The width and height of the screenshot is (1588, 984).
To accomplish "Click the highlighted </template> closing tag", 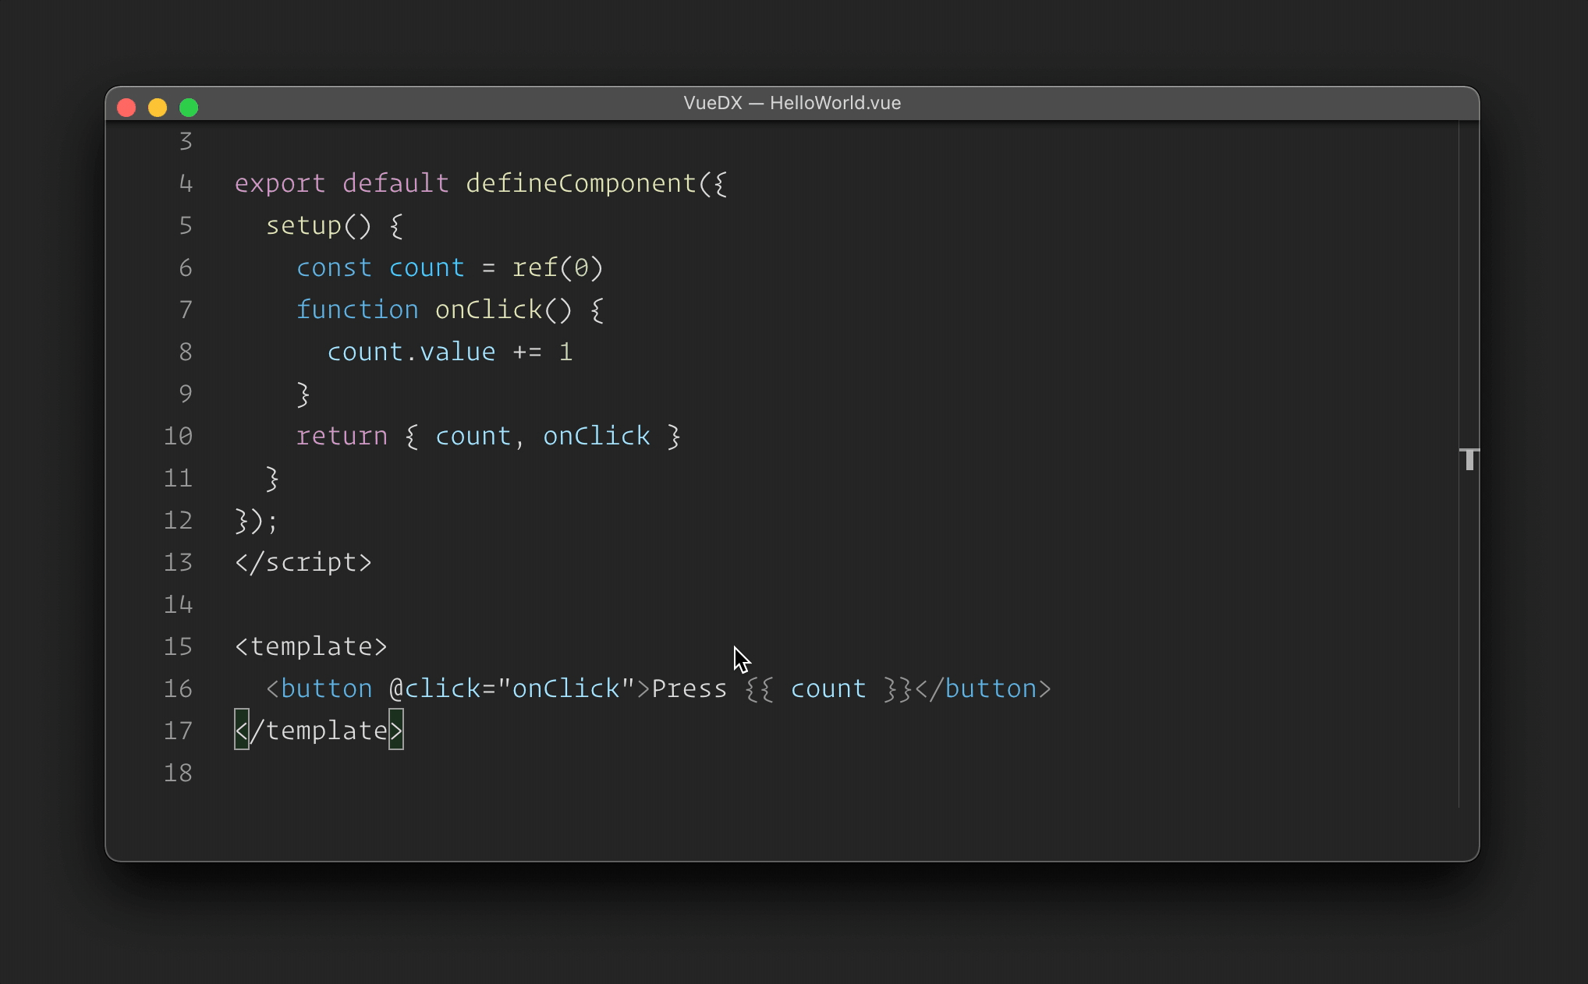I will click(318, 731).
